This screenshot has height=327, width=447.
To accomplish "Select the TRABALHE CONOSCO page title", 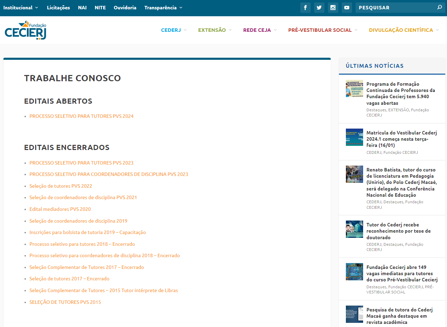I will pos(72,78).
